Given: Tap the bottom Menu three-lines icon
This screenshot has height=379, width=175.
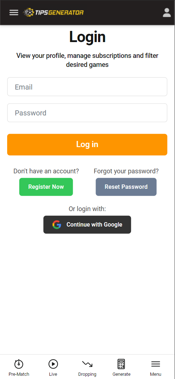Looking at the screenshot, I should point(156,364).
